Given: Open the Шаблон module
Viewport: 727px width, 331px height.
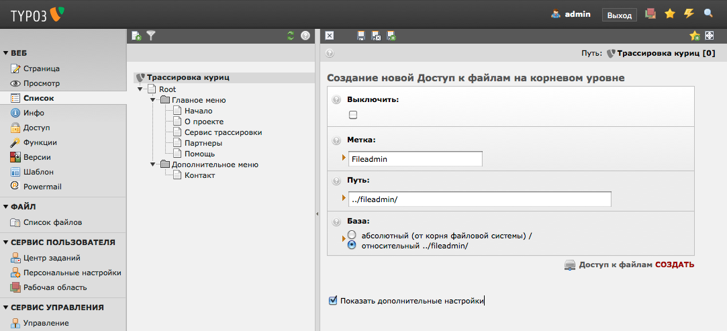Looking at the screenshot, I should tap(38, 172).
